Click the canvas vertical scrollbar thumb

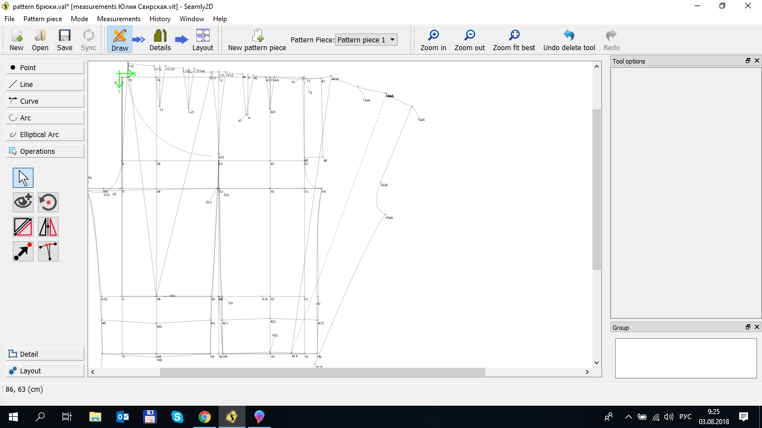[597, 189]
